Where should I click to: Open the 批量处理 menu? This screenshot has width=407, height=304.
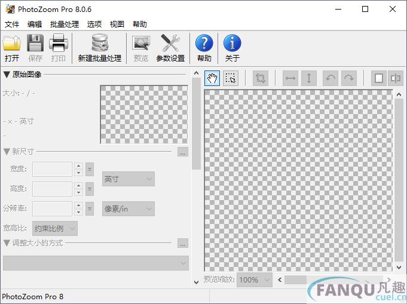pos(65,24)
